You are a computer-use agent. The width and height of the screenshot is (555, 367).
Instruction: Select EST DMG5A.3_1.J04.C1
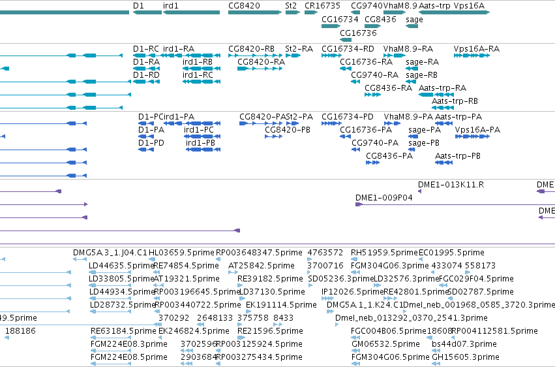(x=80, y=259)
